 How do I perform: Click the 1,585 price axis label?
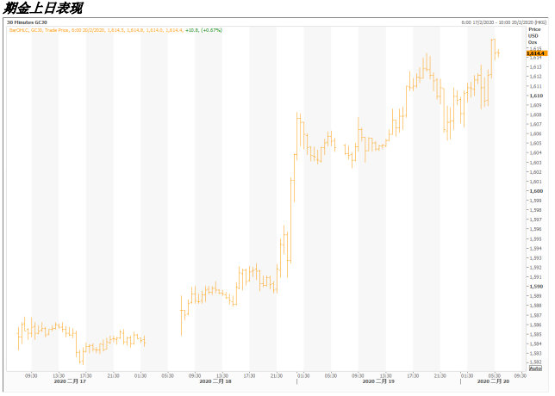coord(535,334)
